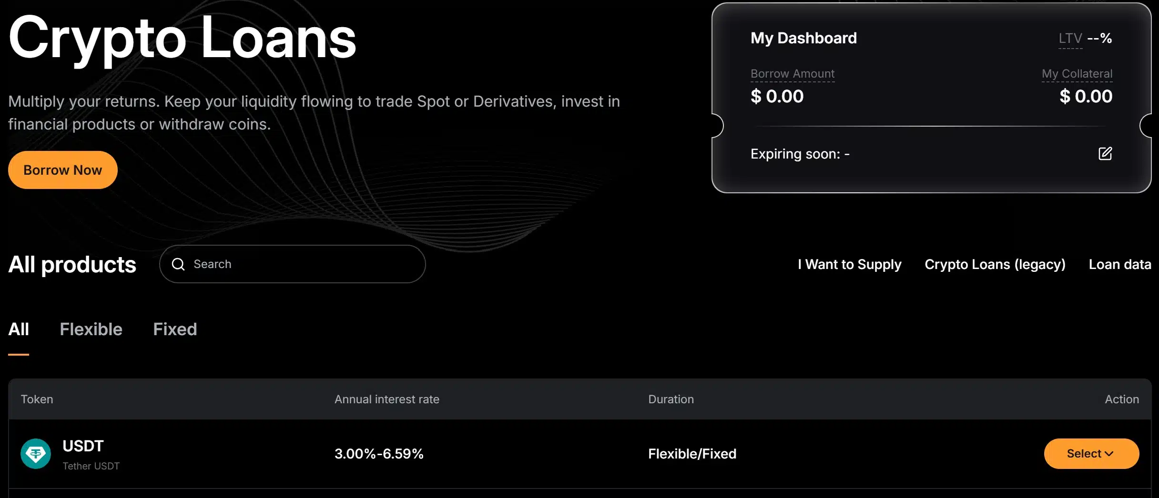View the Loan data page
The width and height of the screenshot is (1159, 498).
point(1119,264)
